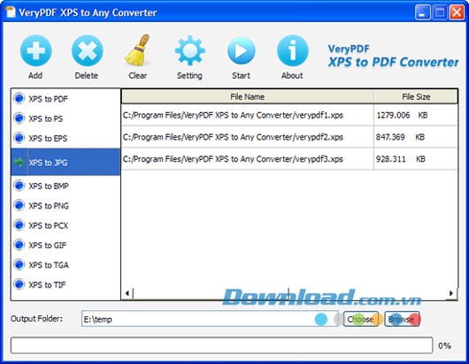Start conversion with the play icon
Screen dimensions: 469x364
[x=241, y=50]
